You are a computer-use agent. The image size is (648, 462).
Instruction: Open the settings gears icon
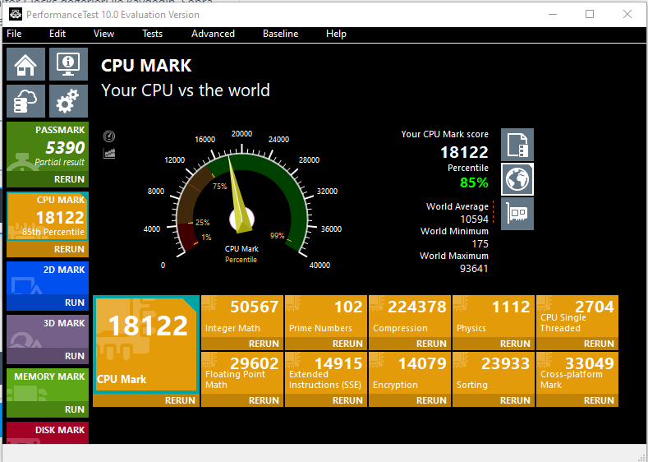point(68,101)
